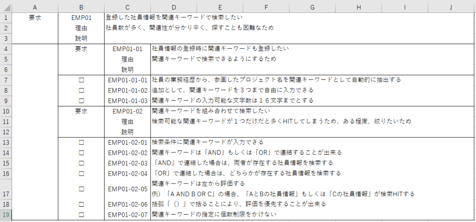The height and width of the screenshot is (222, 476).
Task: Select row 19 header
Action: pyautogui.click(x=6, y=215)
